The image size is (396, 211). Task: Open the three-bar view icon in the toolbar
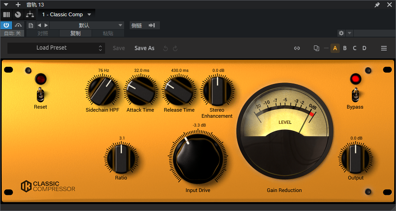point(7,15)
